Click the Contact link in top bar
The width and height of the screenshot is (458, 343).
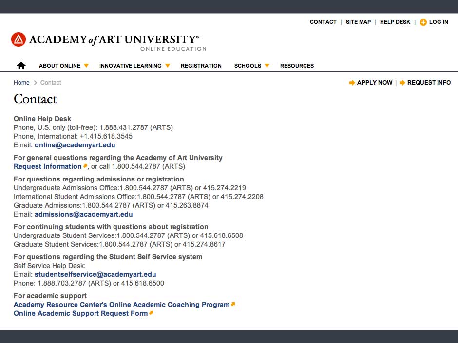323,22
